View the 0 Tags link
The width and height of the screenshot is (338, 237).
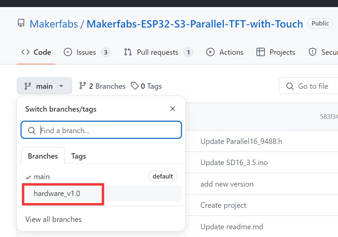(x=146, y=86)
